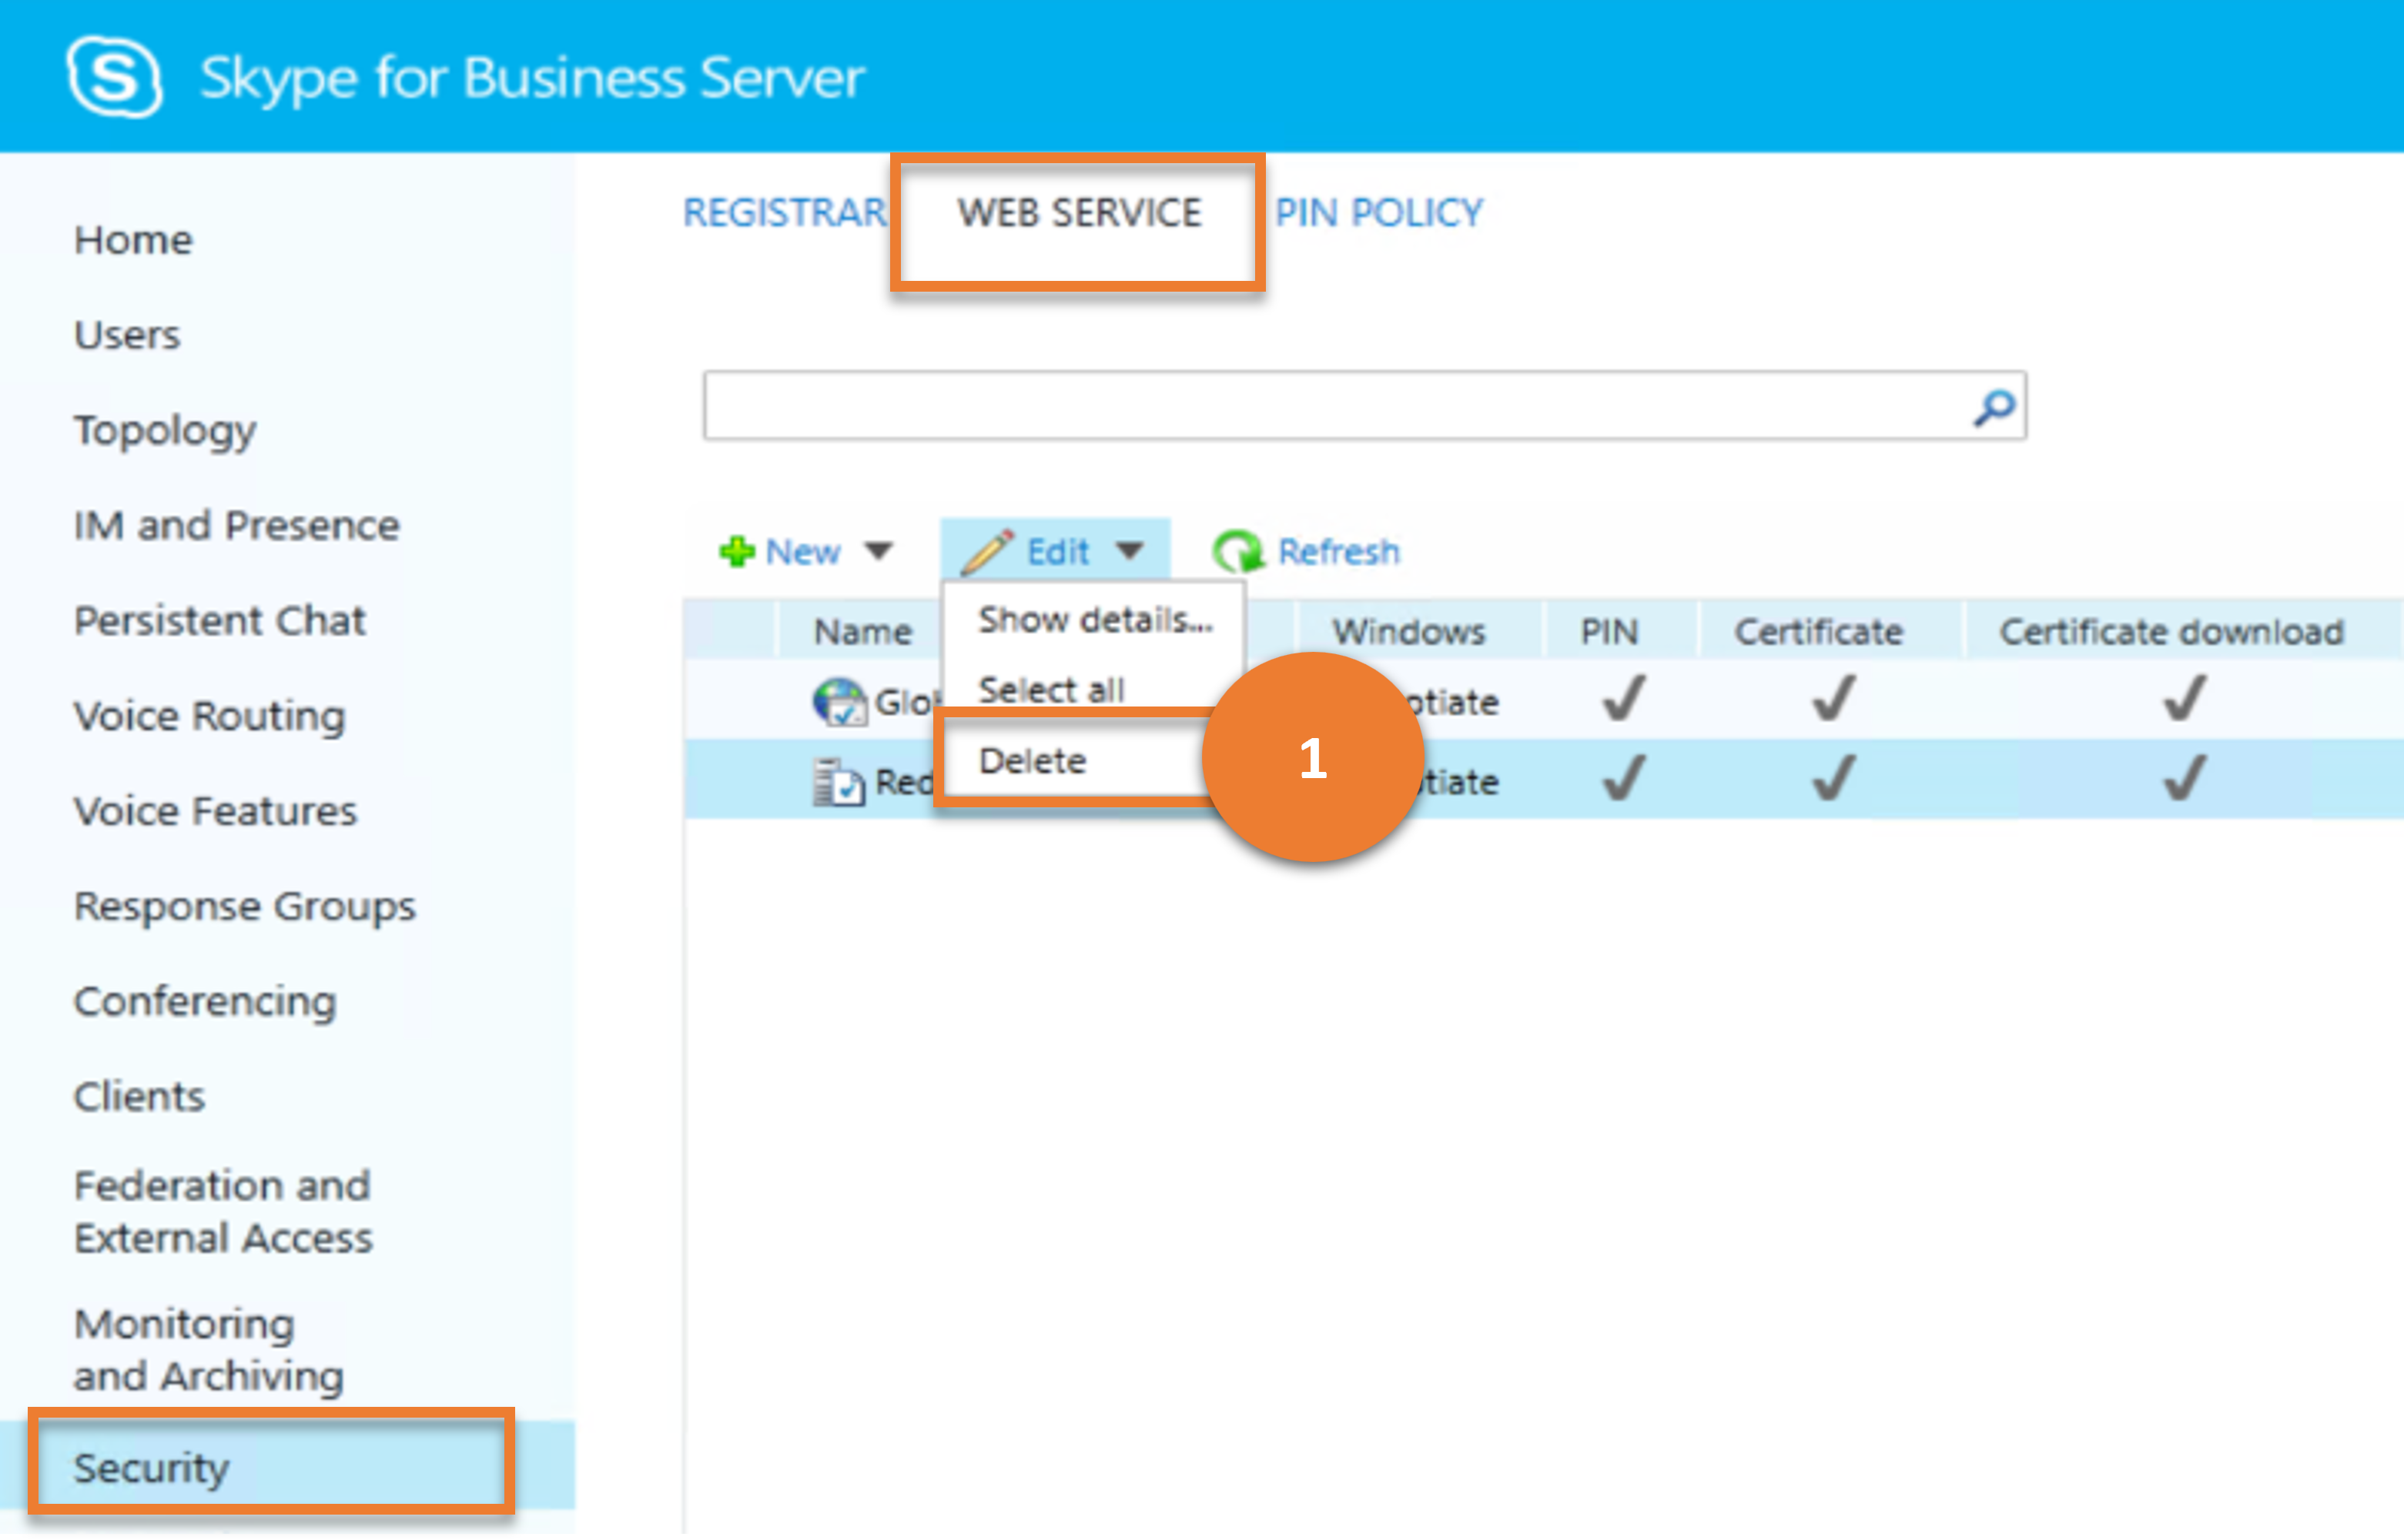Click the New button label
The width and height of the screenshot is (2404, 1540).
point(802,552)
